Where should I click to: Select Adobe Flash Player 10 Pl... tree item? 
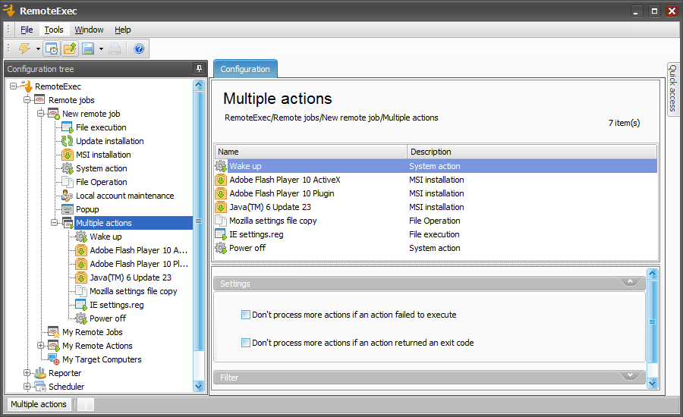[x=139, y=263]
